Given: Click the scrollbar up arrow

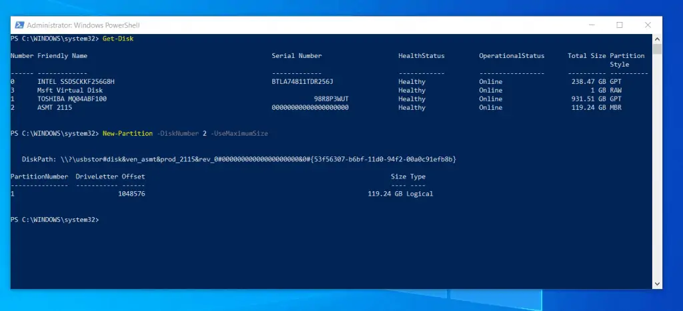Looking at the screenshot, I should click(x=657, y=39).
